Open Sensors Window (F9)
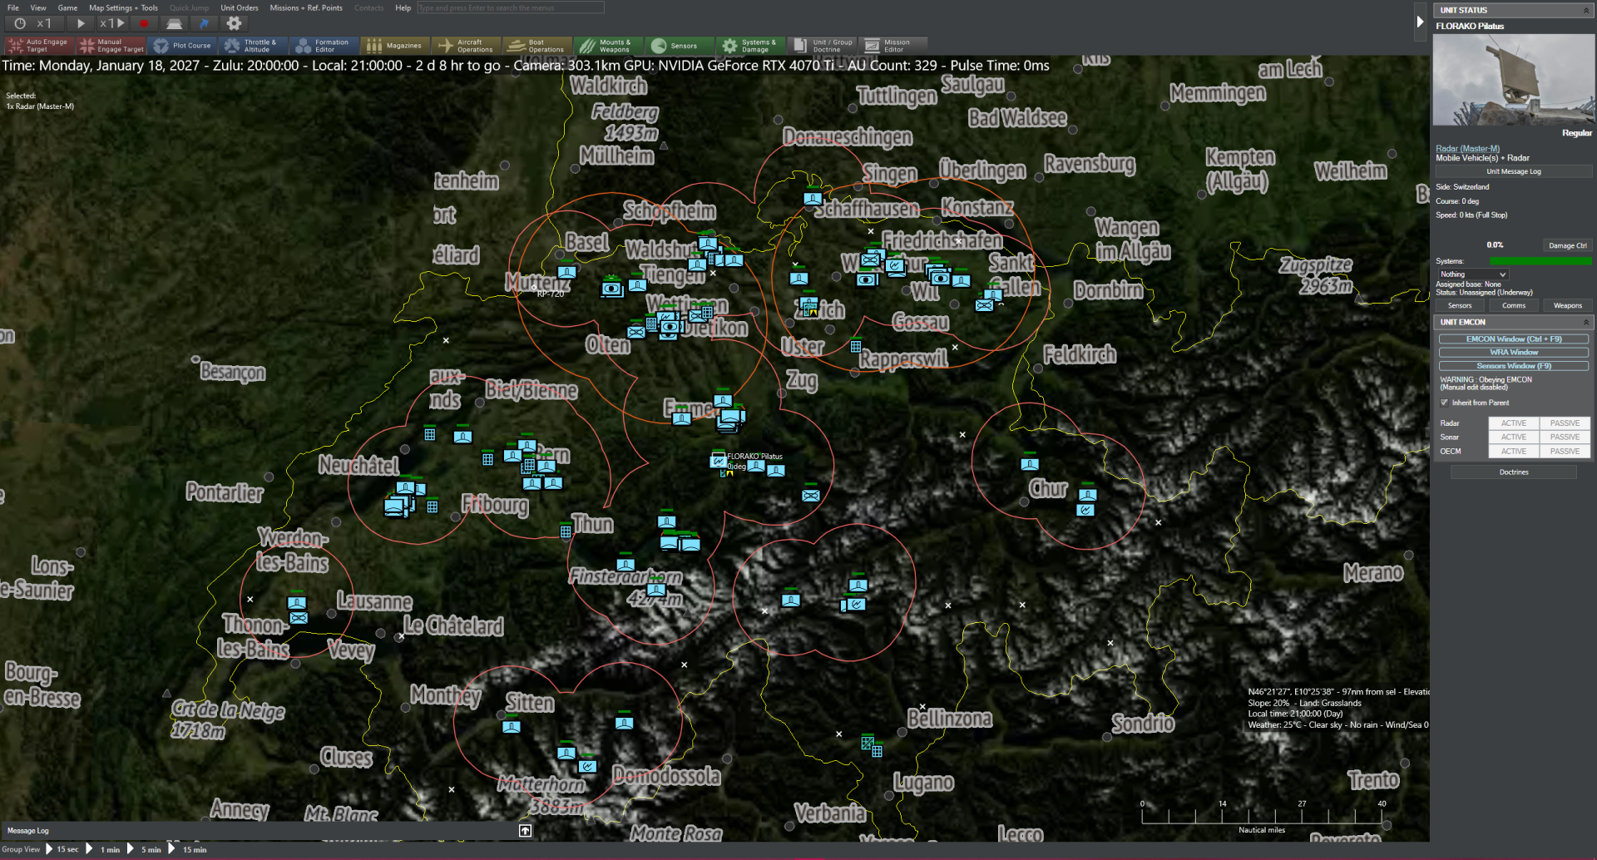1597x860 pixels. (1514, 366)
